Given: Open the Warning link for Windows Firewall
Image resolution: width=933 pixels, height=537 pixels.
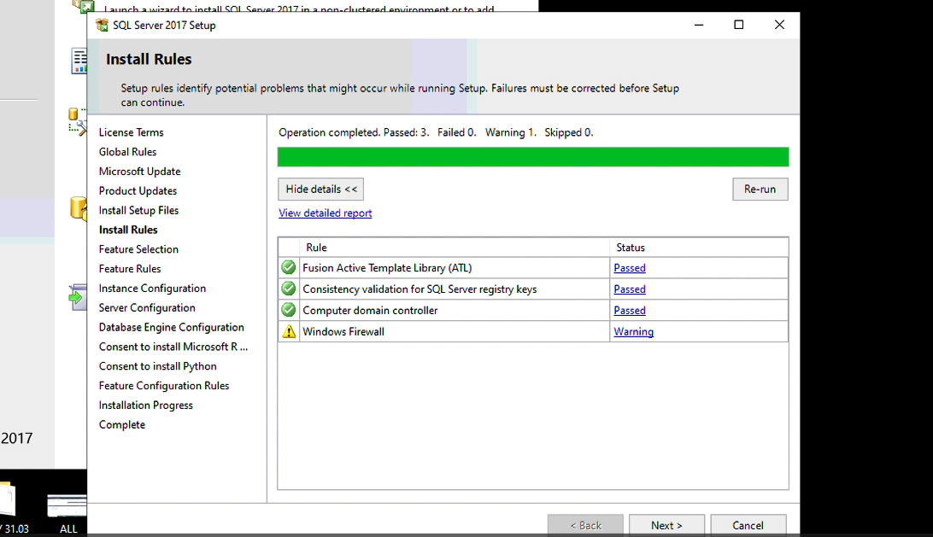Looking at the screenshot, I should coord(634,332).
